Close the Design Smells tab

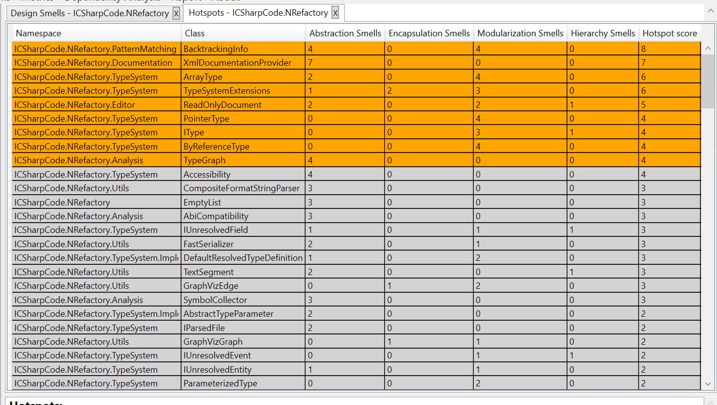[x=176, y=13]
